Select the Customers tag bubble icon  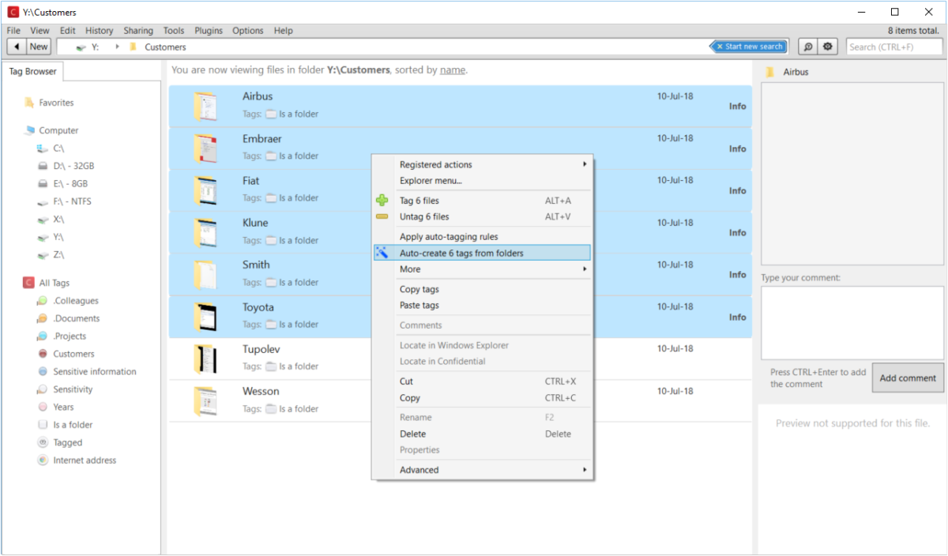click(x=41, y=354)
